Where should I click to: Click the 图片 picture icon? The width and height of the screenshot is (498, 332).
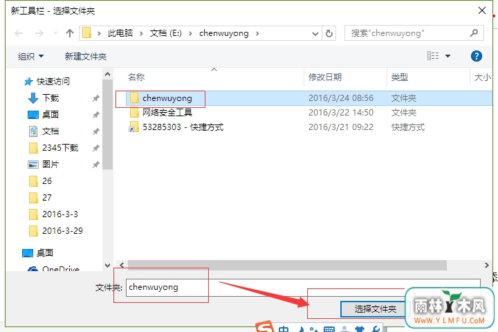[33, 165]
